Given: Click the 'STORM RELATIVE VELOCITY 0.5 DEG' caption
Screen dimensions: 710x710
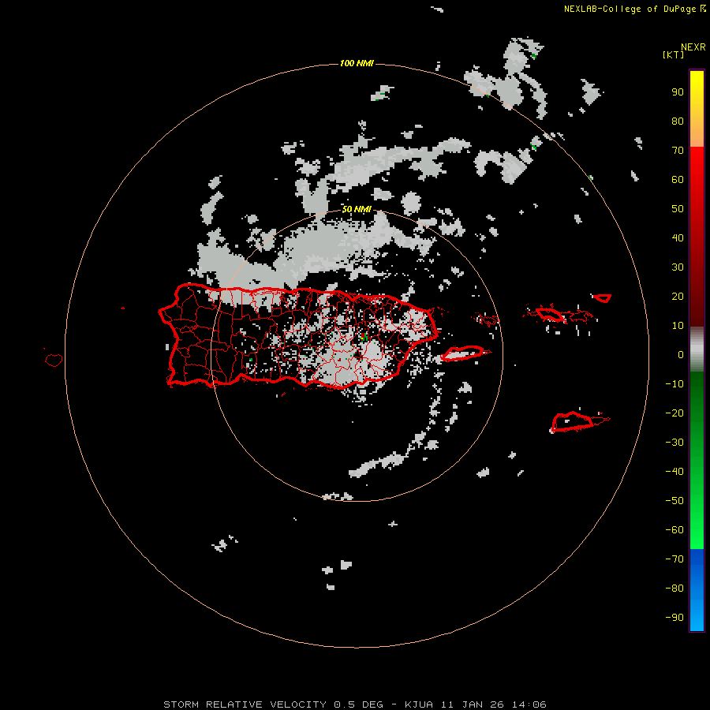Looking at the screenshot, I should click(273, 704).
